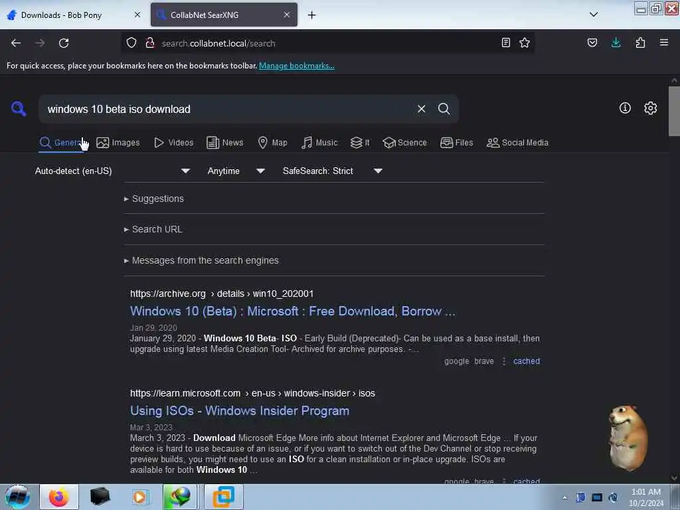Show the downloads panel
The image size is (680, 510).
click(x=616, y=42)
